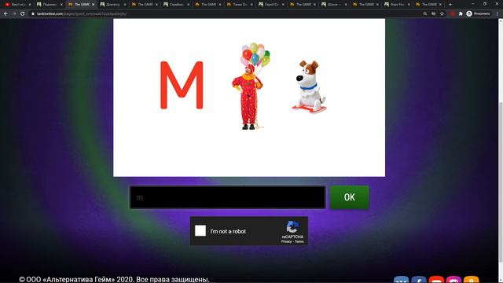Viewport: 503px width, 283px height.
Task: Open a new browser tab
Action: pos(450,5)
